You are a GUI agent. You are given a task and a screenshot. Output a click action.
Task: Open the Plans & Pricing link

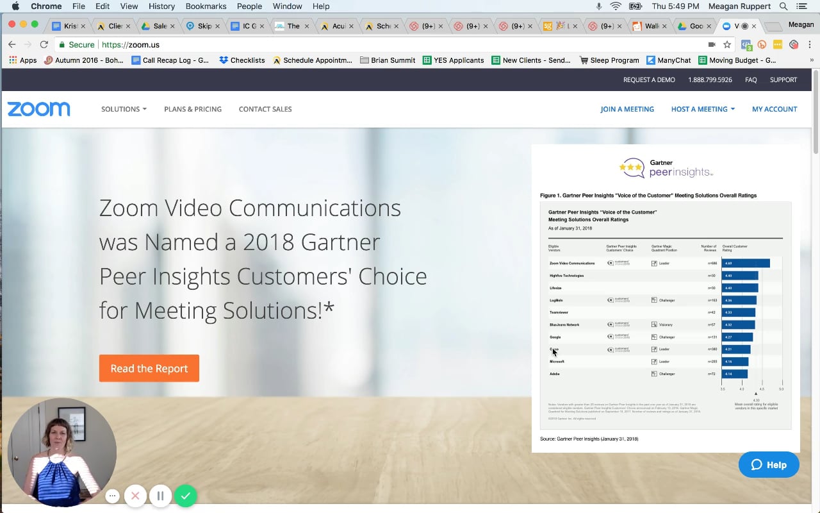(193, 109)
